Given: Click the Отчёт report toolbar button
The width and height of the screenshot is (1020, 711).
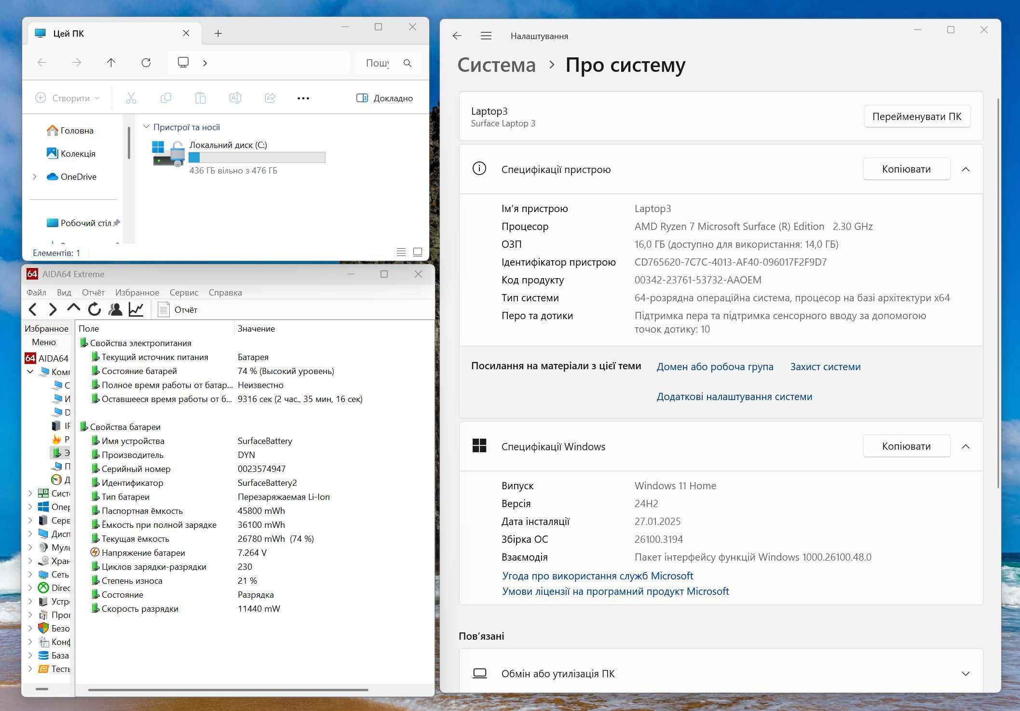Looking at the screenshot, I should coord(177,309).
